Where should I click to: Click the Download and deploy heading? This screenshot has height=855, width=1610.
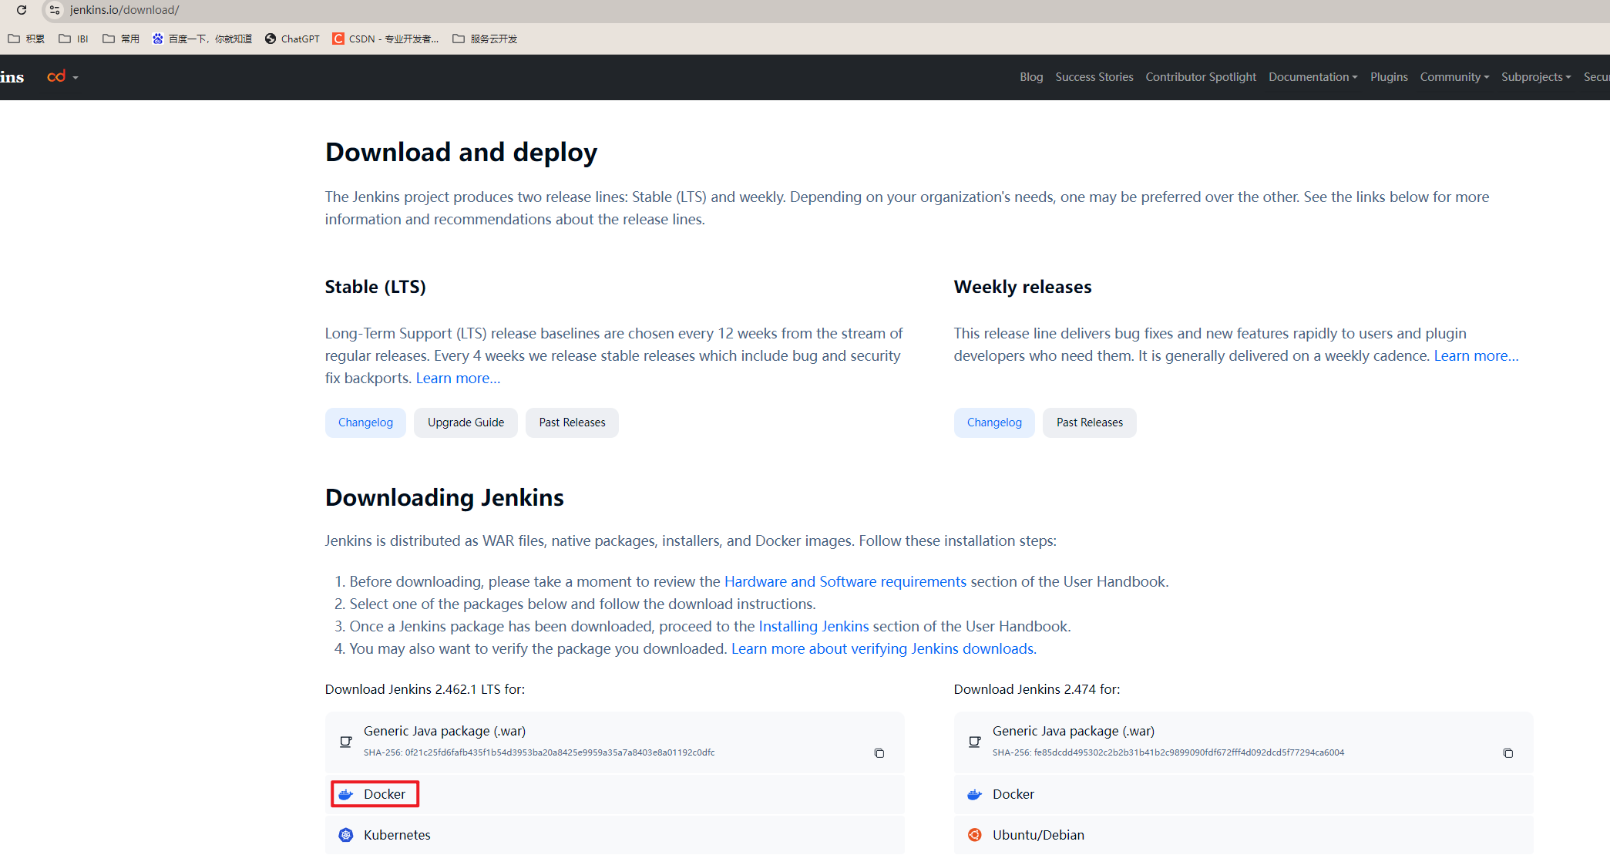(461, 153)
